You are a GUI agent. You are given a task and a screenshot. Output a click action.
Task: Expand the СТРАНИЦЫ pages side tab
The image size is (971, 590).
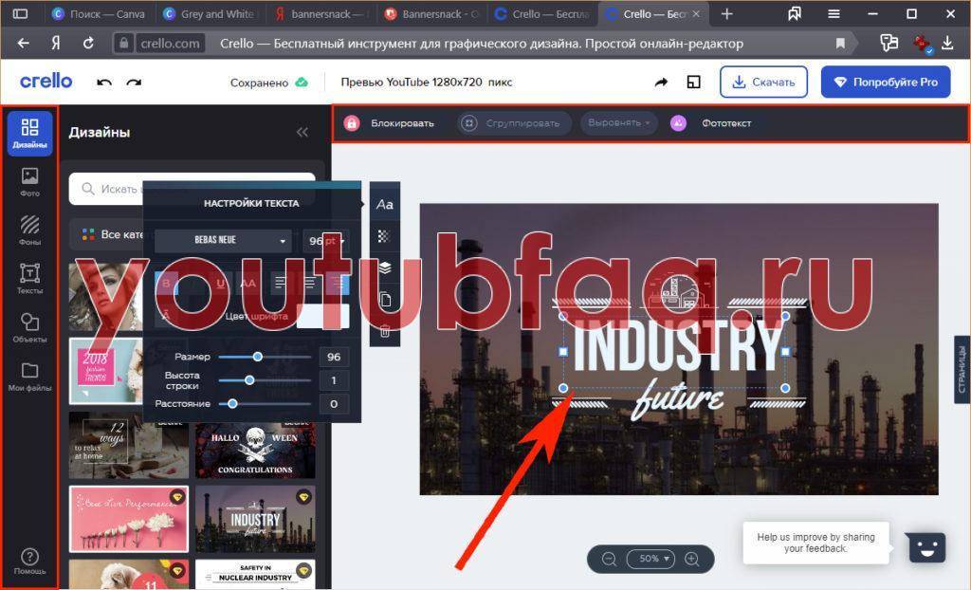coord(962,369)
